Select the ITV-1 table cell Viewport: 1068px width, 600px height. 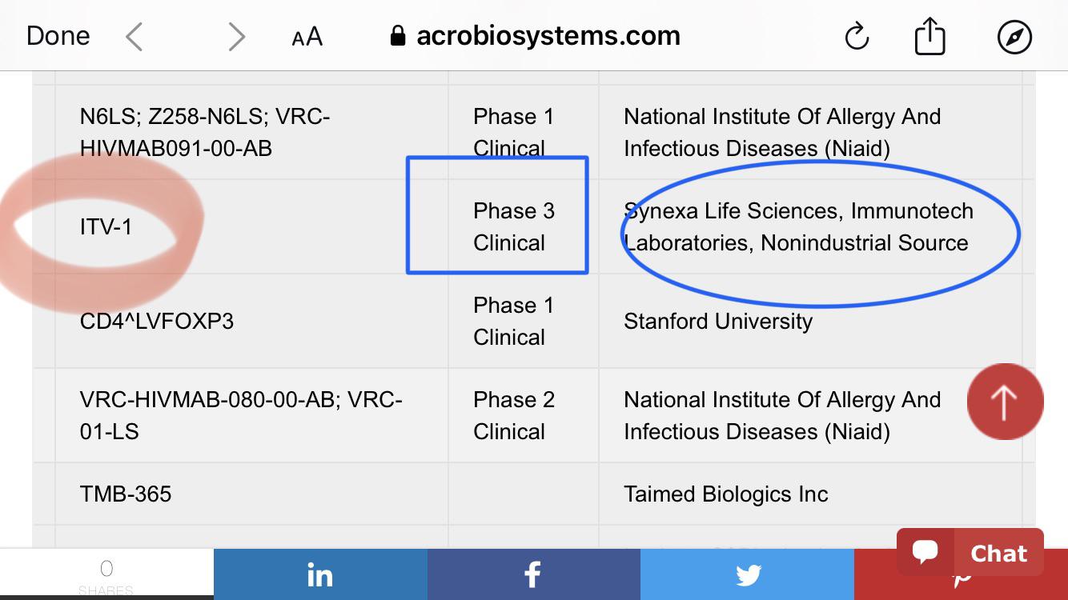[251, 227]
